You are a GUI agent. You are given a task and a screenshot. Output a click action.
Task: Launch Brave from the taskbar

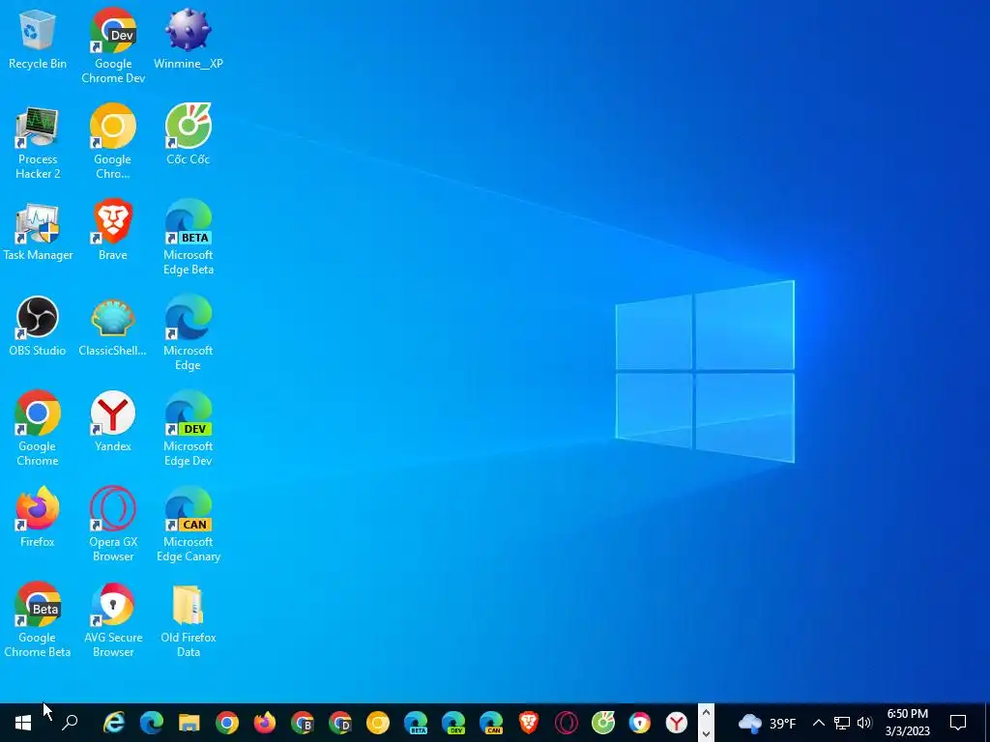pos(529,723)
